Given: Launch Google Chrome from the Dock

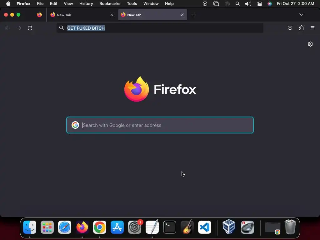Looking at the screenshot, I should pos(100,227).
